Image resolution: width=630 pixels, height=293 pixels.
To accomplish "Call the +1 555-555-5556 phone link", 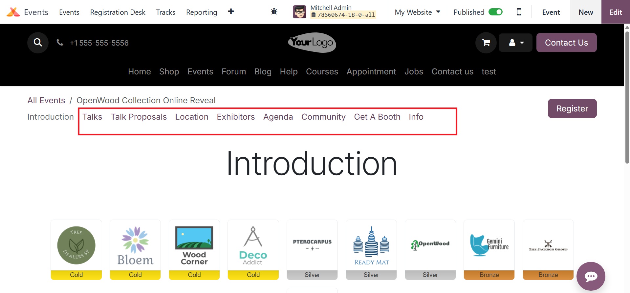I will [x=99, y=43].
